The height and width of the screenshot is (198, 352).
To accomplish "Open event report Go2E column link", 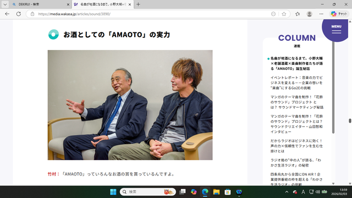I will pyautogui.click(x=296, y=83).
